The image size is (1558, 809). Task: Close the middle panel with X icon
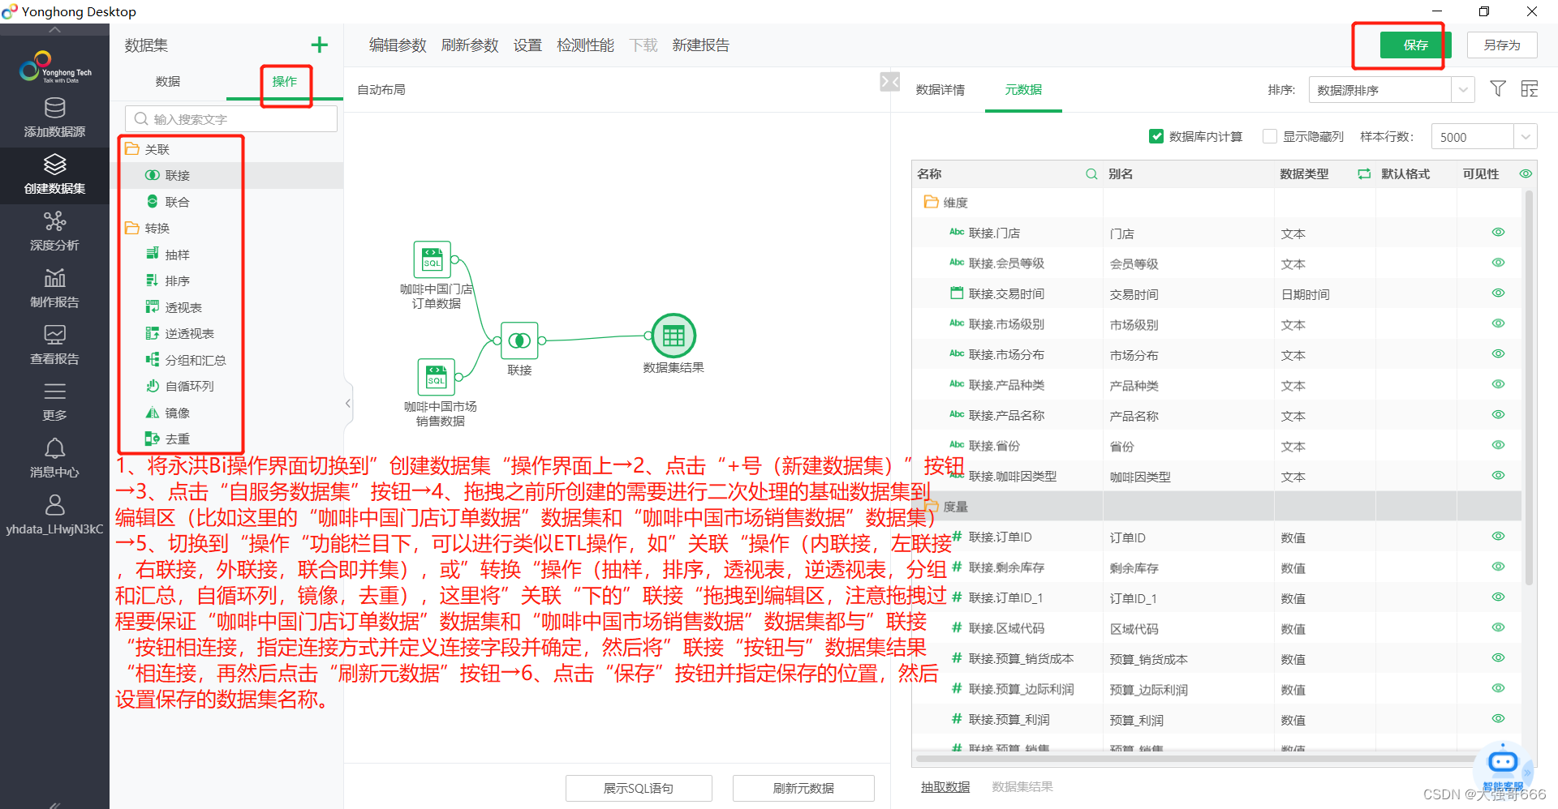pos(890,82)
